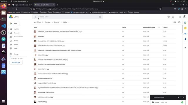Viewport: 188px width, 105px height.
Task: Open Starred in the Drive sidebar
Action: tap(16, 45)
